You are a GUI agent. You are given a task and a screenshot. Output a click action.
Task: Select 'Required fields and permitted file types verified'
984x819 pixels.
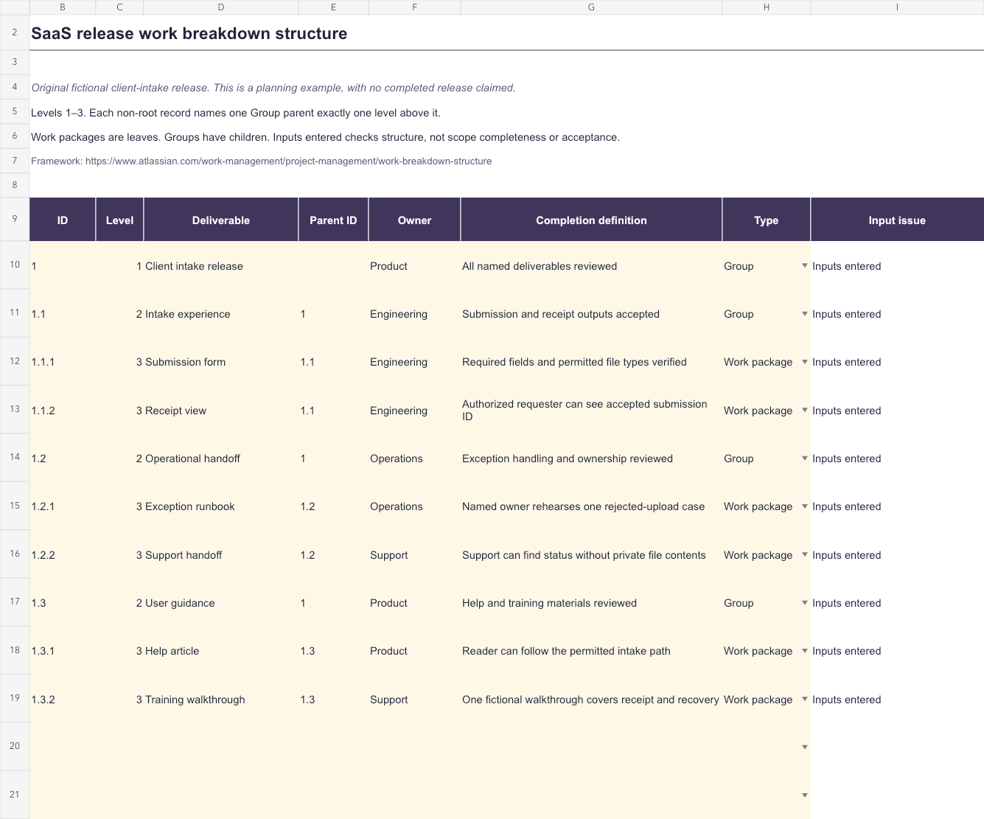(591, 362)
